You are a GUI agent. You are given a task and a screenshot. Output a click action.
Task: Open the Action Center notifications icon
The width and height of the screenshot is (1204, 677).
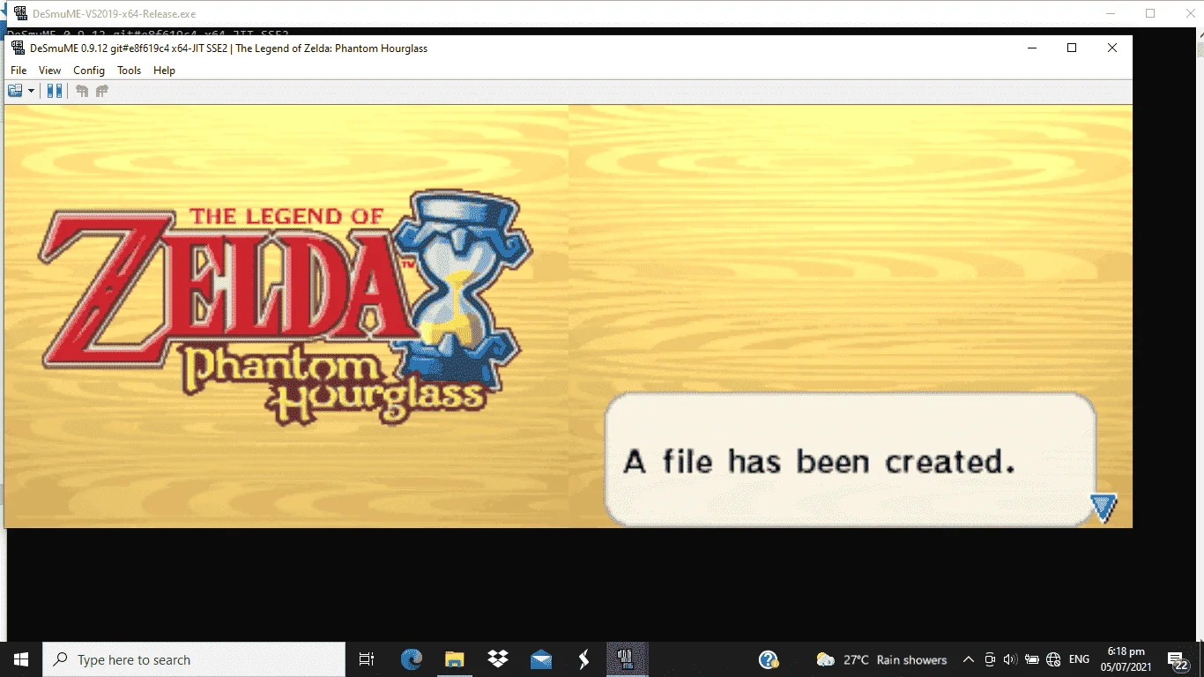tap(1178, 659)
